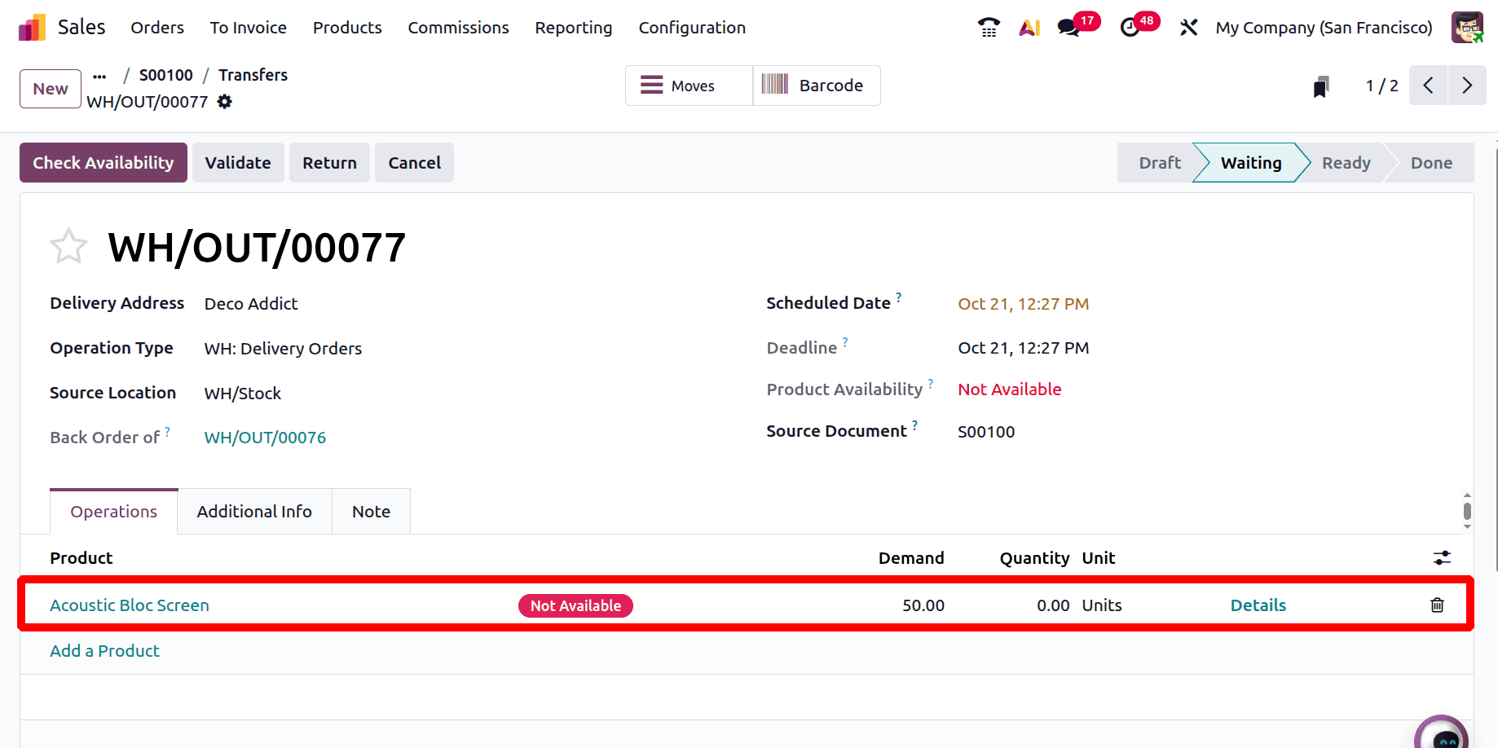This screenshot has width=1498, height=748.
Task: Open the WH/OUT/00076 back order link
Action: pos(265,438)
